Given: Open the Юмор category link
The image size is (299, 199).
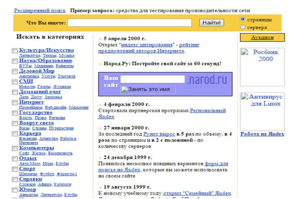Looking at the screenshot, I should click(x=27, y=190).
